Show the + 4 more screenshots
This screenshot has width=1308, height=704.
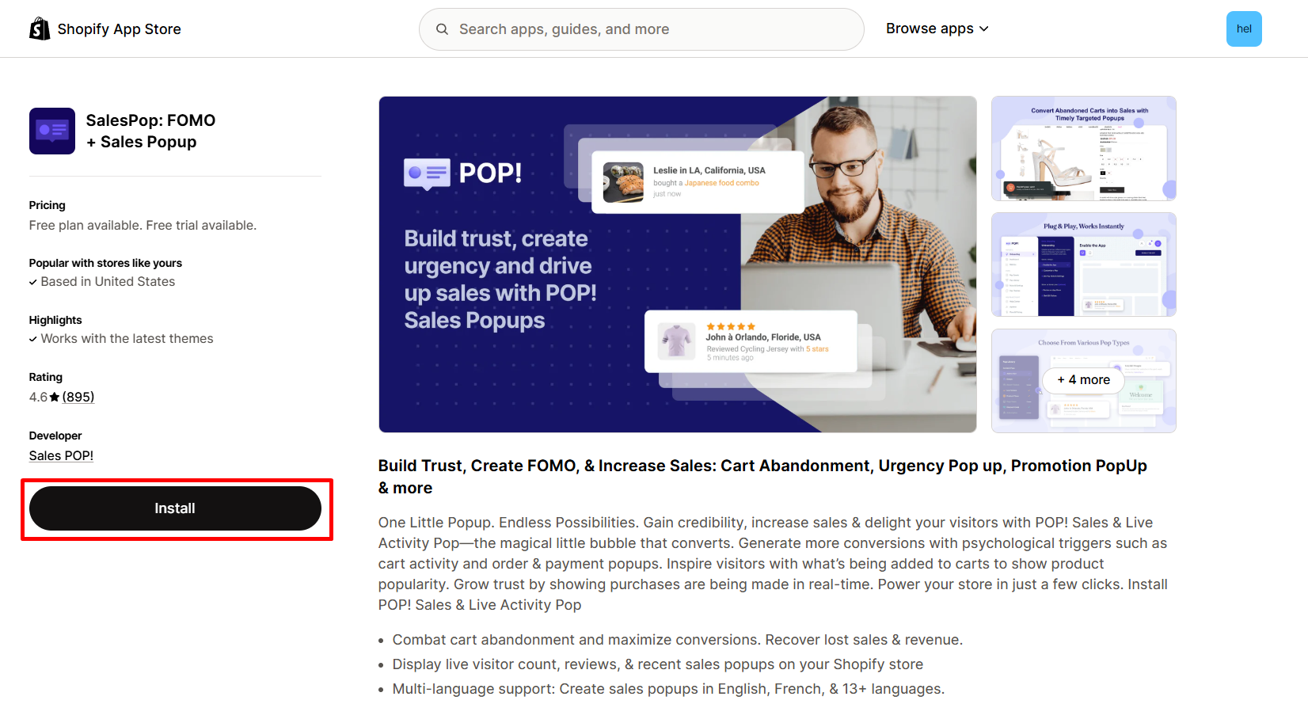(1084, 380)
